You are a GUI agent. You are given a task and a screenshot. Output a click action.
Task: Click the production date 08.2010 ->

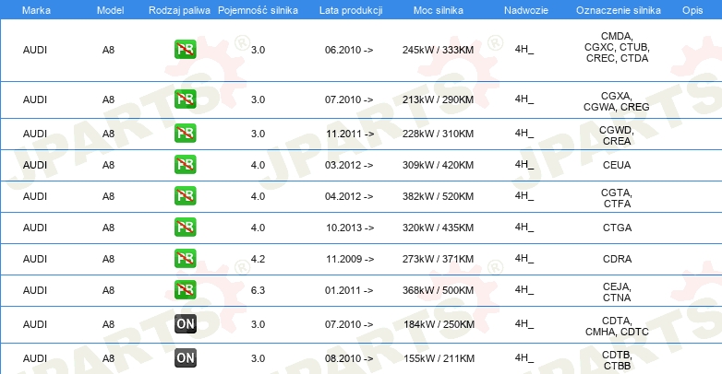(x=349, y=358)
